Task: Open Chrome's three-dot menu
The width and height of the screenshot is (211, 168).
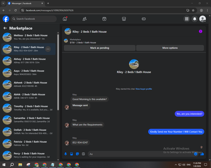Action: [x=207, y=10]
